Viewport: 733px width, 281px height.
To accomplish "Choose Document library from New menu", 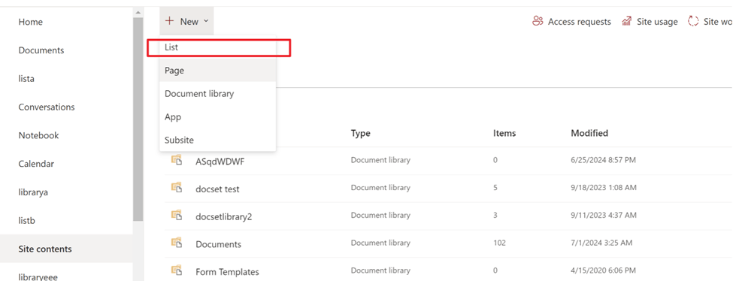I will tap(218, 93).
